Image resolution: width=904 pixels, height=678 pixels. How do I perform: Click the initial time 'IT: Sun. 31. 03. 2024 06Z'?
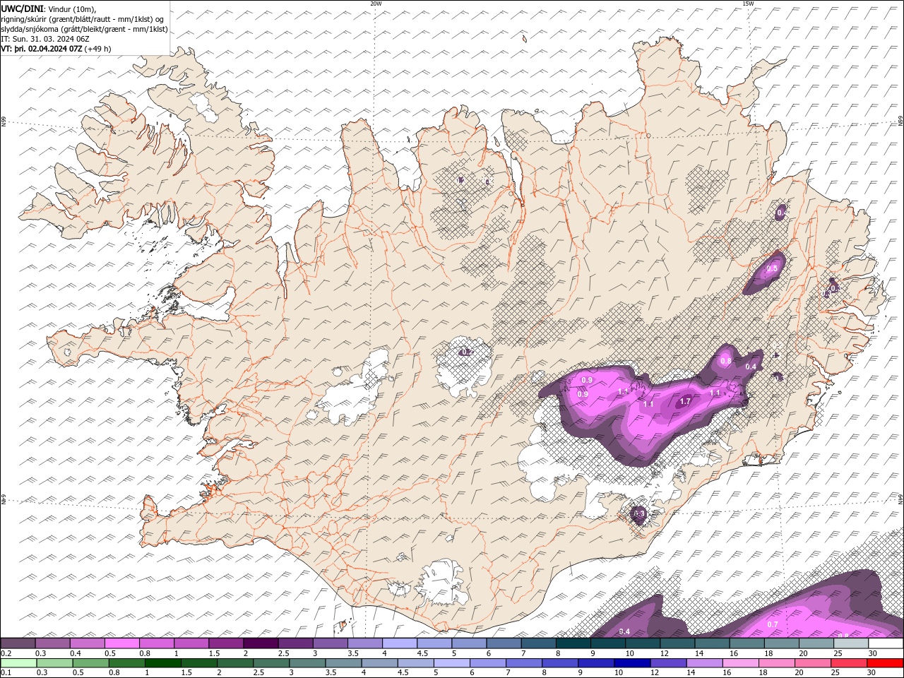(x=45, y=39)
